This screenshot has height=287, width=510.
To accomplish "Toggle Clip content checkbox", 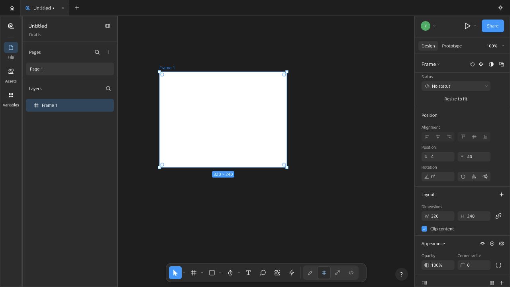I will click(424, 229).
